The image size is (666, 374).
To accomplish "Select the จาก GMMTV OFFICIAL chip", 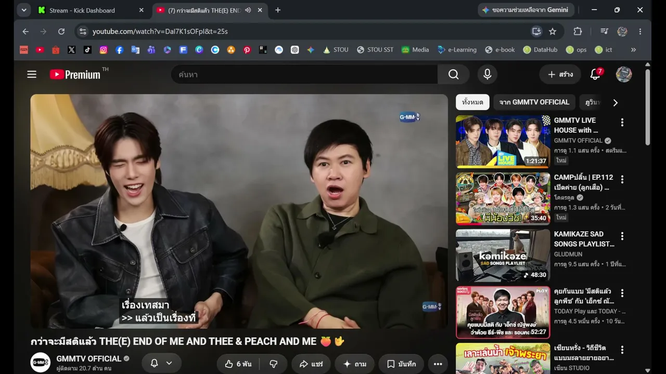I will 534,102.
